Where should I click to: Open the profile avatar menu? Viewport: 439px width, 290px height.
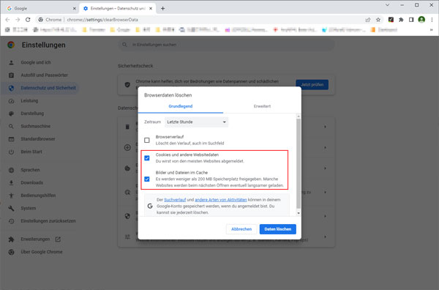421,20
